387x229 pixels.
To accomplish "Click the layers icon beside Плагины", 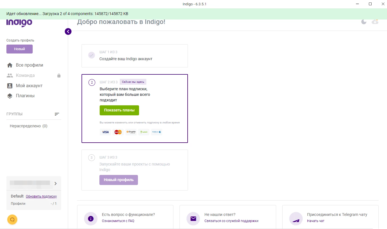I will [x=10, y=96].
